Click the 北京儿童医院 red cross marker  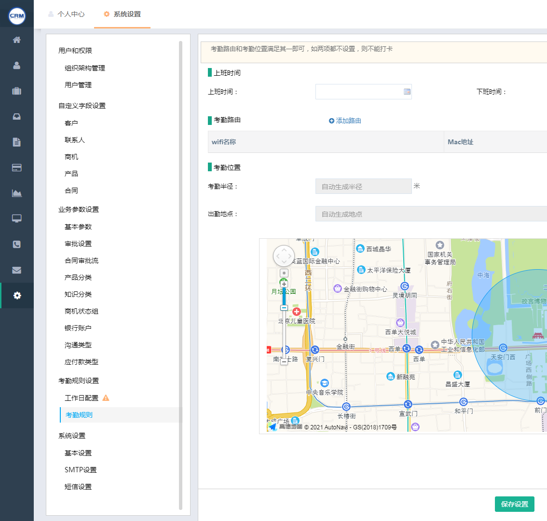pyautogui.click(x=297, y=311)
